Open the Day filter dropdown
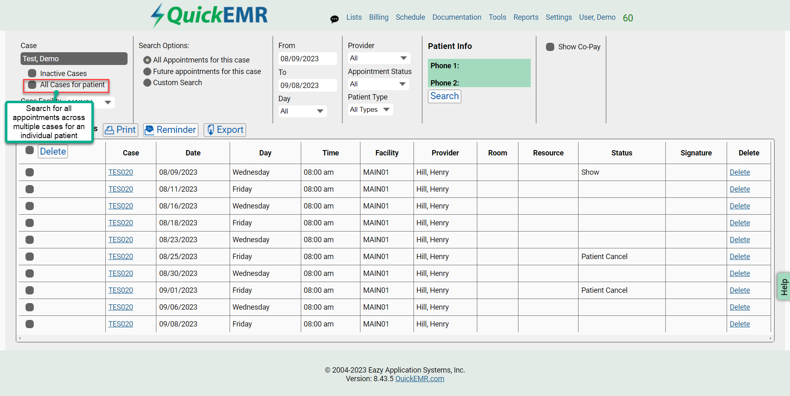790x396 pixels. (302, 111)
